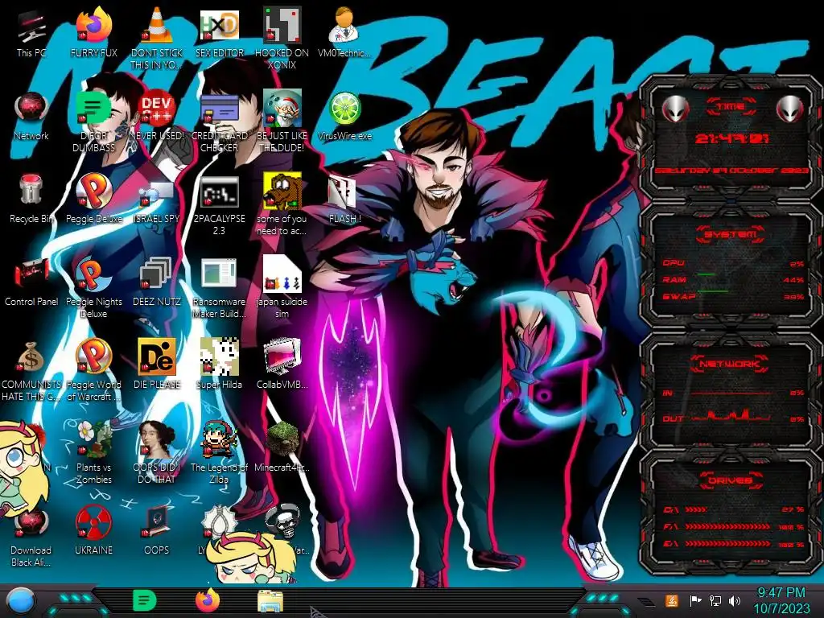Open The Legend of Zilda shortcut
This screenshot has width=824, height=618.
click(220, 453)
